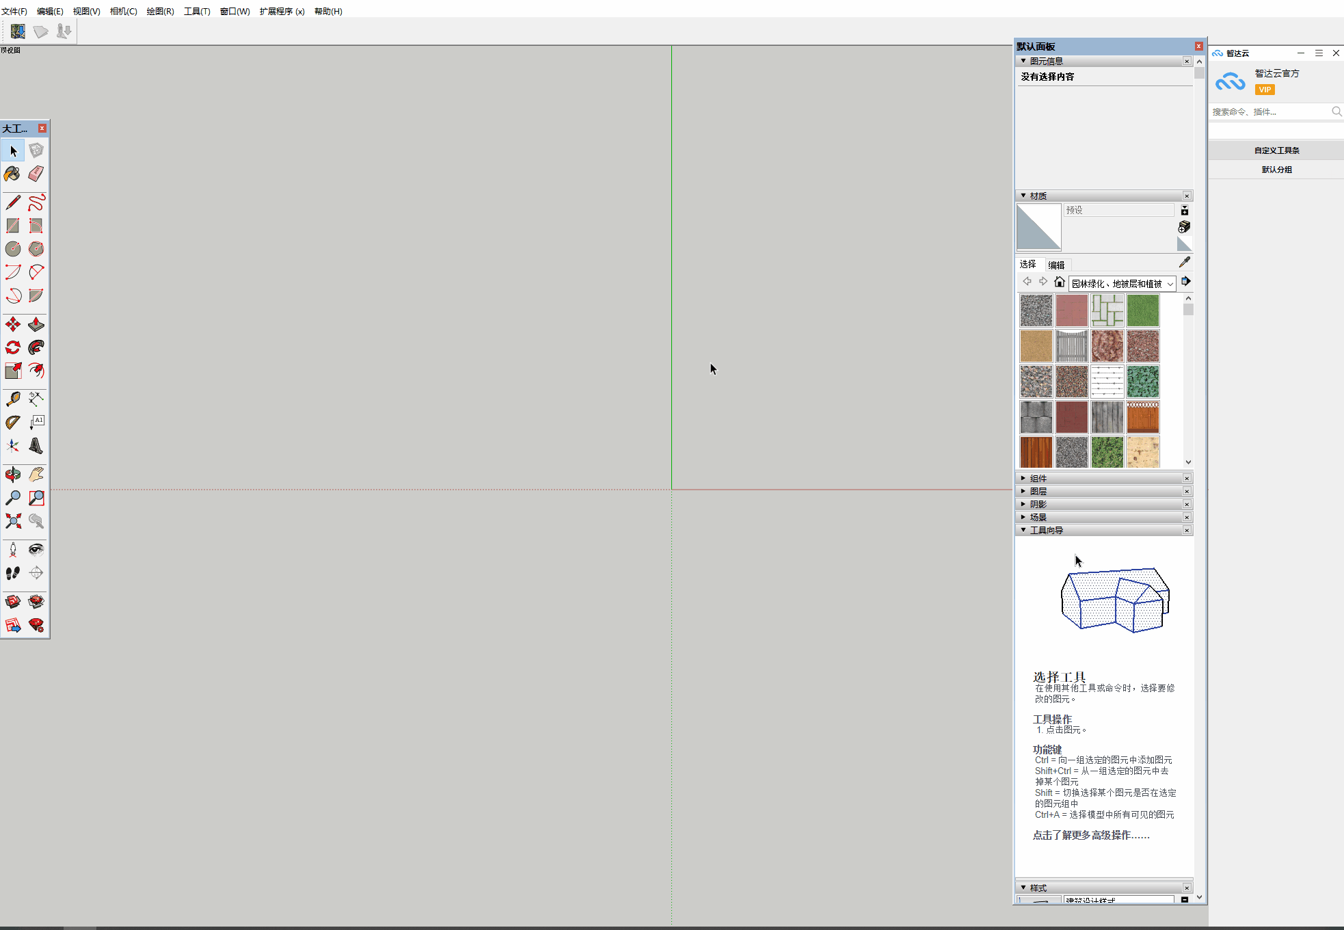Choose the Rectangle tool

pyautogui.click(x=12, y=226)
